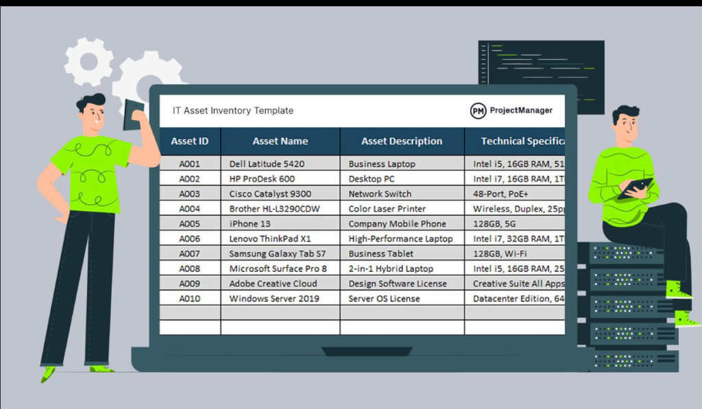Click the IT Asset Inventory Template title
This screenshot has width=702, height=409.
click(x=232, y=110)
